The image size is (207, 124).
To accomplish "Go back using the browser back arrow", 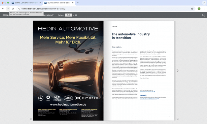I will 3,9.
